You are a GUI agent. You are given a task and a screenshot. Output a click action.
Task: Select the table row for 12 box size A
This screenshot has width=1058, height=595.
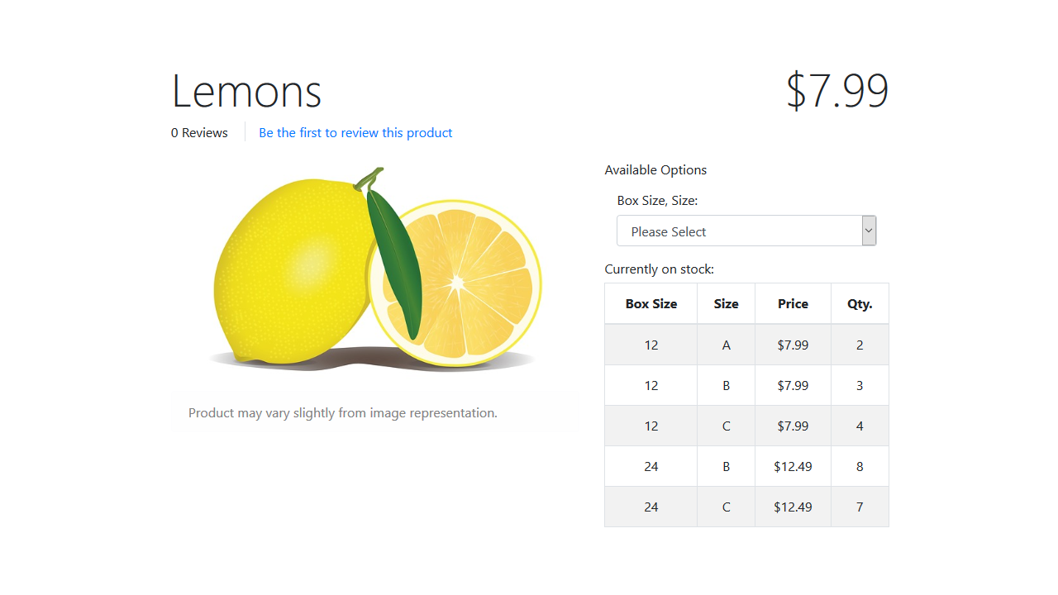click(746, 345)
